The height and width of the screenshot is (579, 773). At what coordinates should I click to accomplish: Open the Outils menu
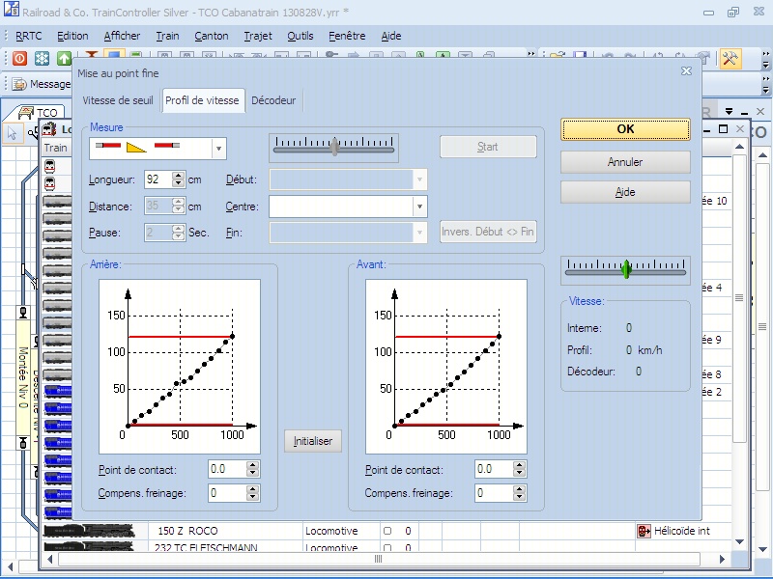(x=301, y=36)
